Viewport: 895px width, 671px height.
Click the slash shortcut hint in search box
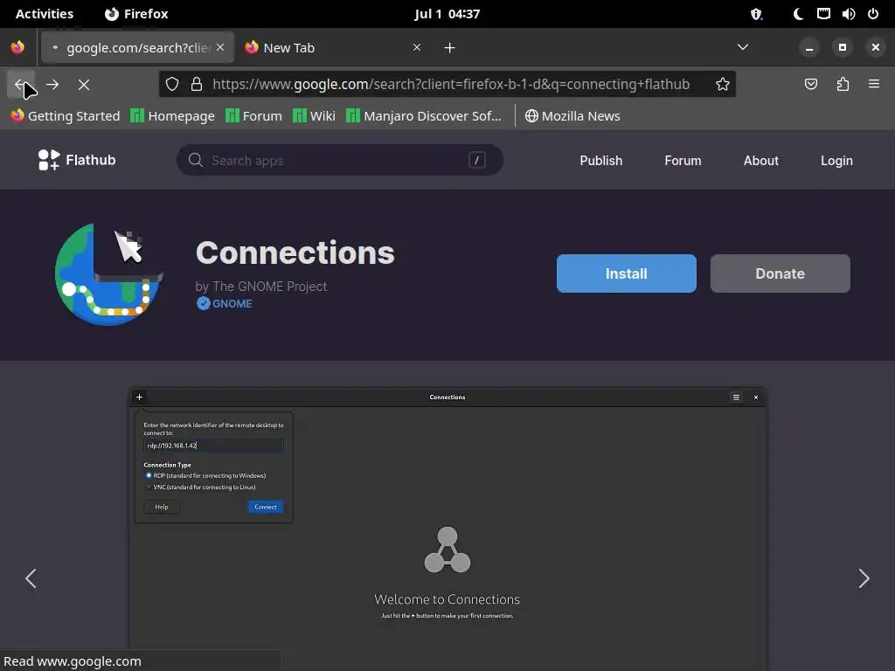coord(476,161)
